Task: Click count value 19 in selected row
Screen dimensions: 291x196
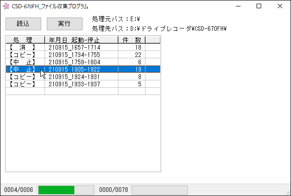Action: point(138,69)
